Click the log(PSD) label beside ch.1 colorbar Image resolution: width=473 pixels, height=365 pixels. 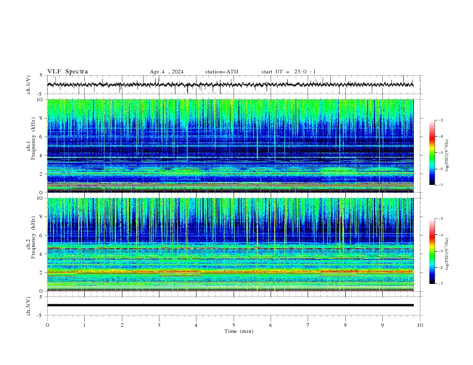pyautogui.click(x=447, y=156)
